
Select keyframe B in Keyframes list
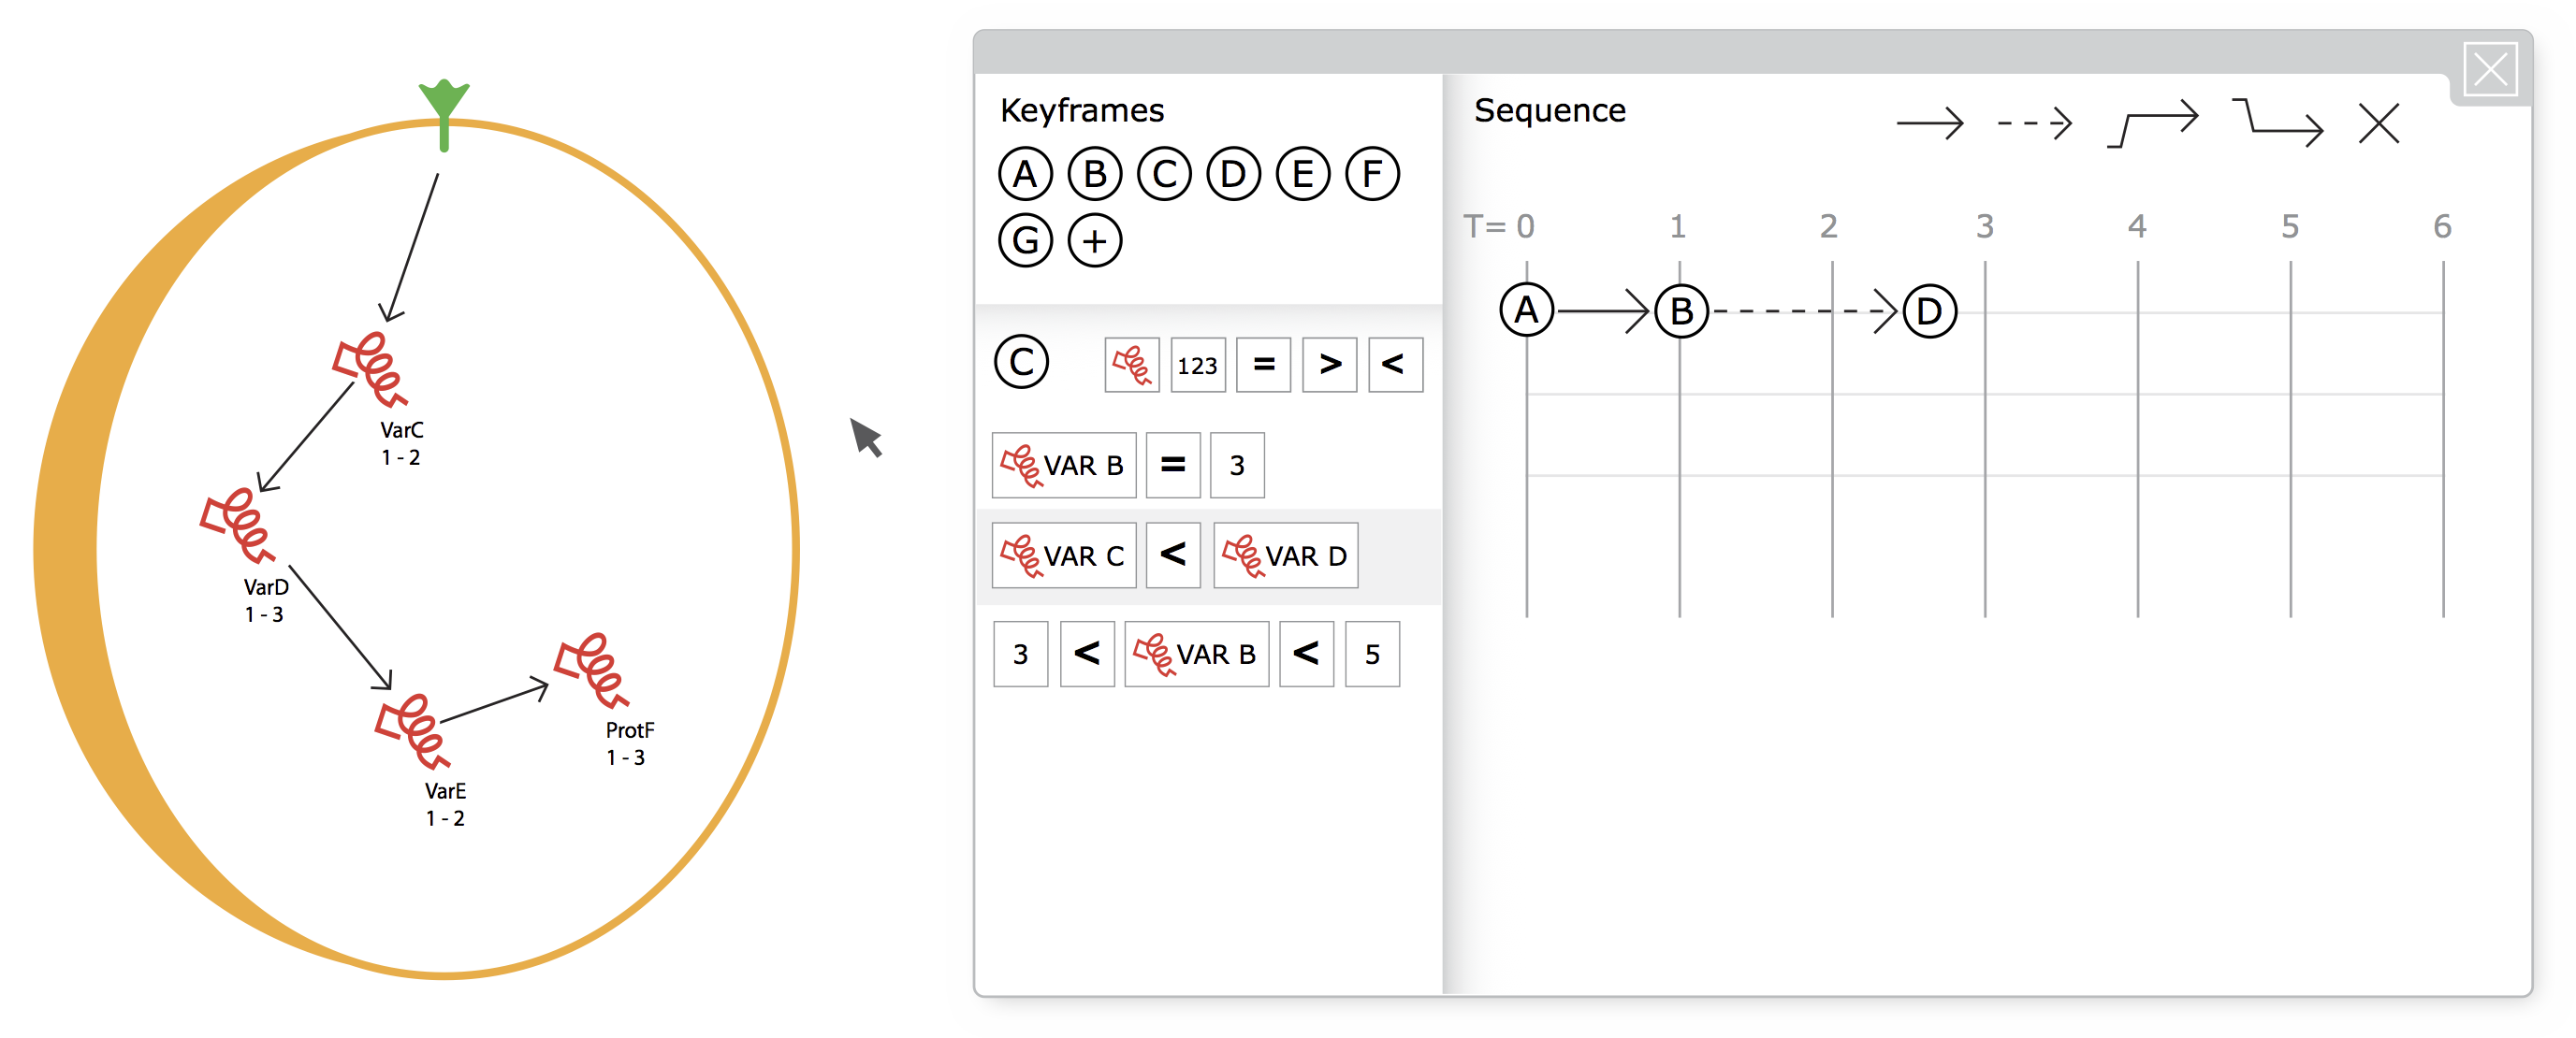1095,174
